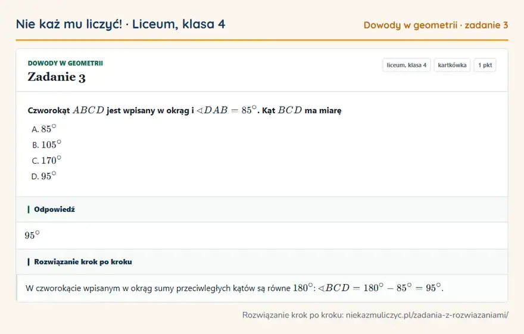
Task: Click the 'Zadanie 3' heading
Action: pyautogui.click(x=57, y=77)
